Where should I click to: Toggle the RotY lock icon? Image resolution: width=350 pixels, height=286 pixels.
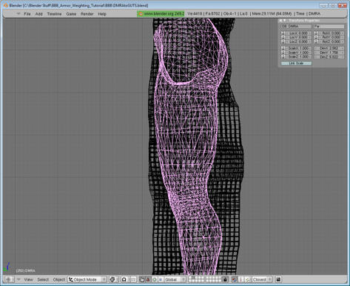(x=316, y=37)
